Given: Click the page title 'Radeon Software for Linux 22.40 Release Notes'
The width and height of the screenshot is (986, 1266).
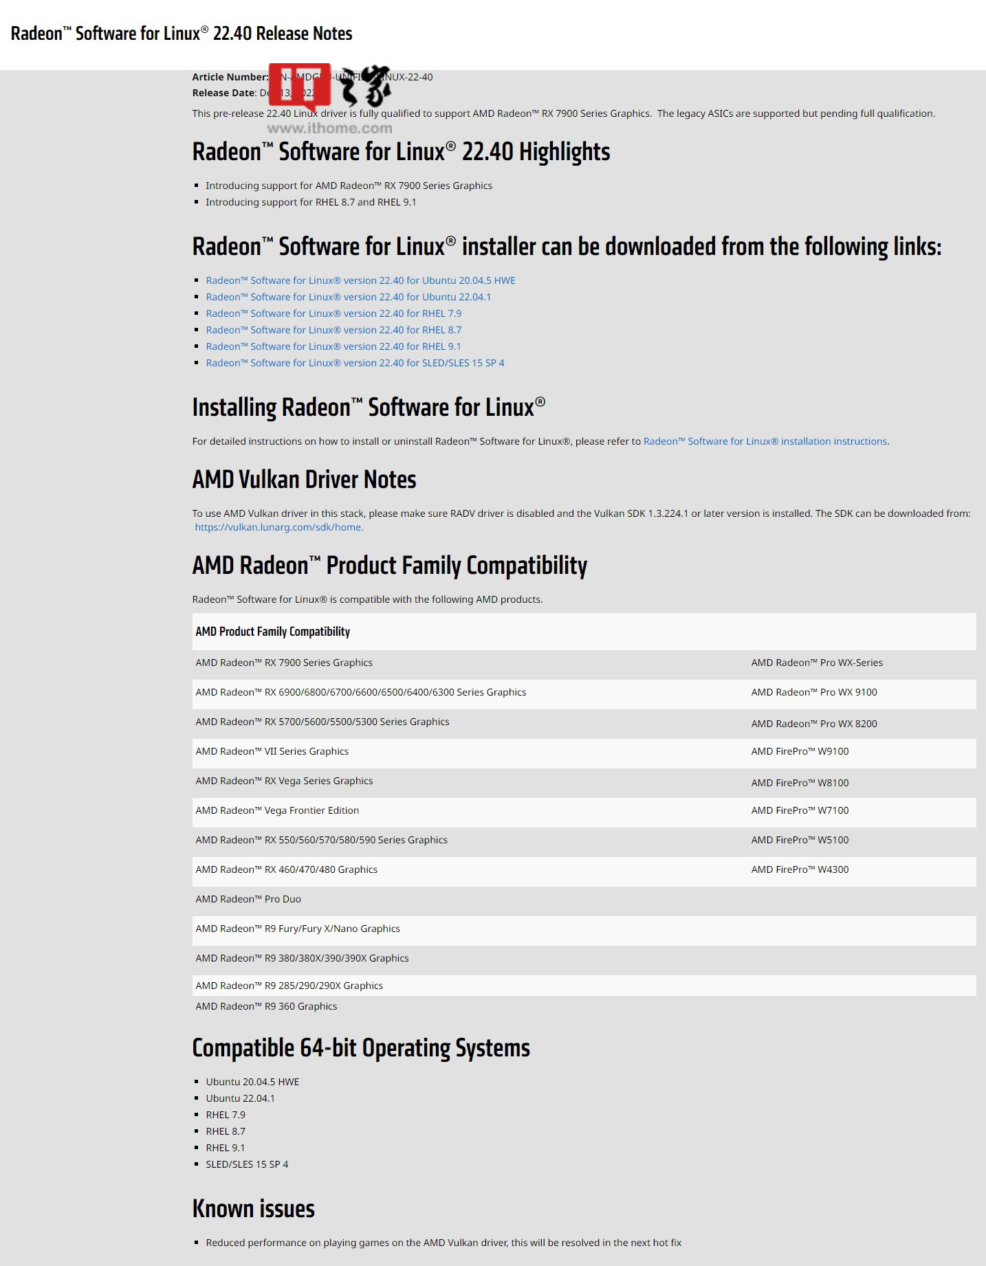Looking at the screenshot, I should click(x=182, y=34).
